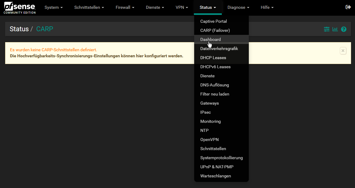
Task: Click the Hochverfügbarkeits-Synchronisierungs-Einstellungen bold notice text
Action: (96, 56)
